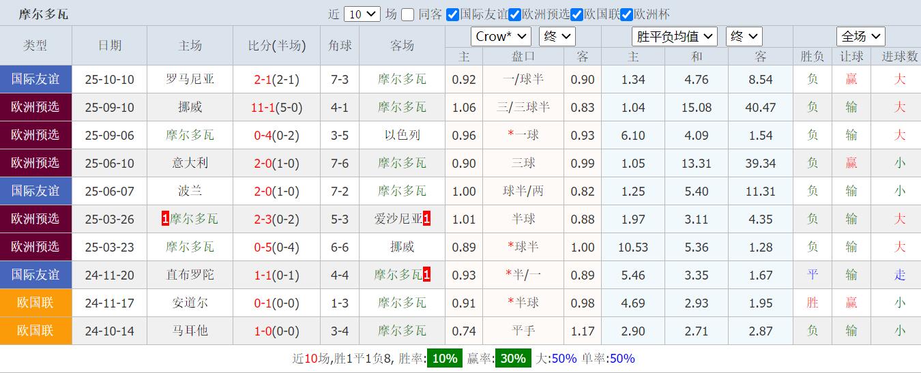
Task: Click the 0.74 odds cell in 马耳他 row
Action: click(x=464, y=331)
